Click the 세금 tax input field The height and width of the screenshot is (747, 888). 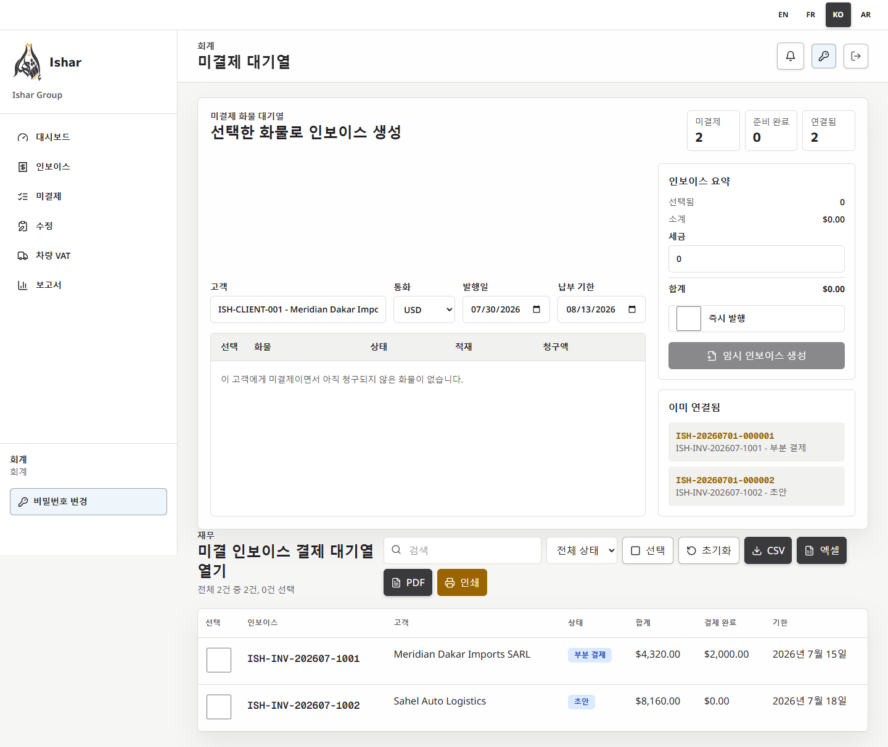757,259
